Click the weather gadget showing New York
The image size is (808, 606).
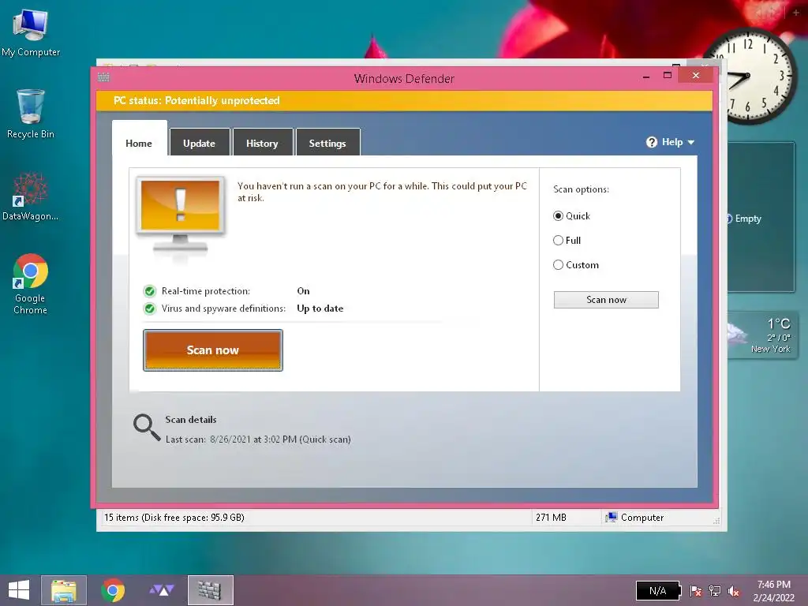pyautogui.click(x=762, y=335)
